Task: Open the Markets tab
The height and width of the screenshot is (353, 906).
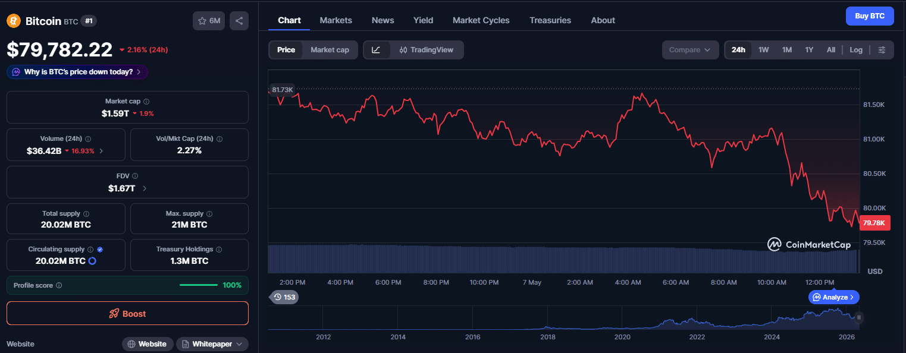Action: [336, 20]
